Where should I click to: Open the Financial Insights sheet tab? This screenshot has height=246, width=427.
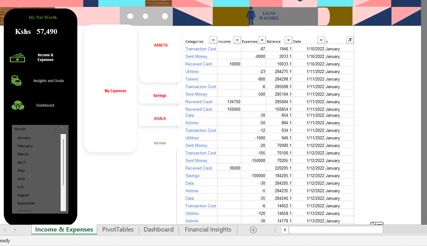pyautogui.click(x=208, y=229)
